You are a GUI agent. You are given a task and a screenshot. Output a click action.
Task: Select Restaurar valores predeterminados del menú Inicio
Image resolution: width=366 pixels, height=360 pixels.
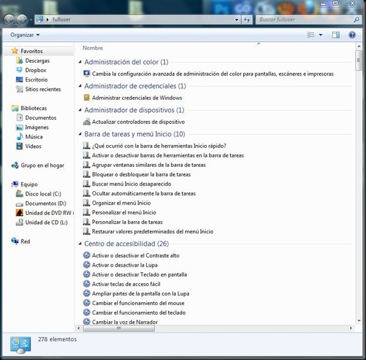click(153, 231)
